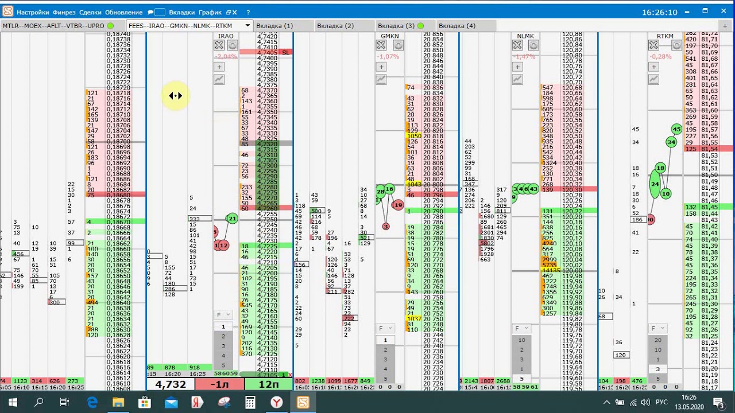The image size is (735, 413).
Task: Click the green 12п cell
Action: coord(269,384)
